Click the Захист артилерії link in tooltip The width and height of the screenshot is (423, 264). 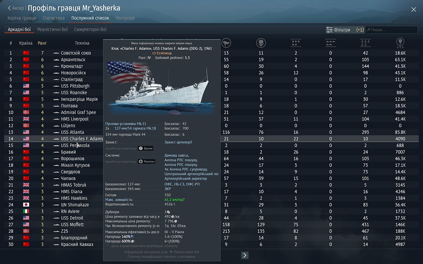tap(178, 142)
